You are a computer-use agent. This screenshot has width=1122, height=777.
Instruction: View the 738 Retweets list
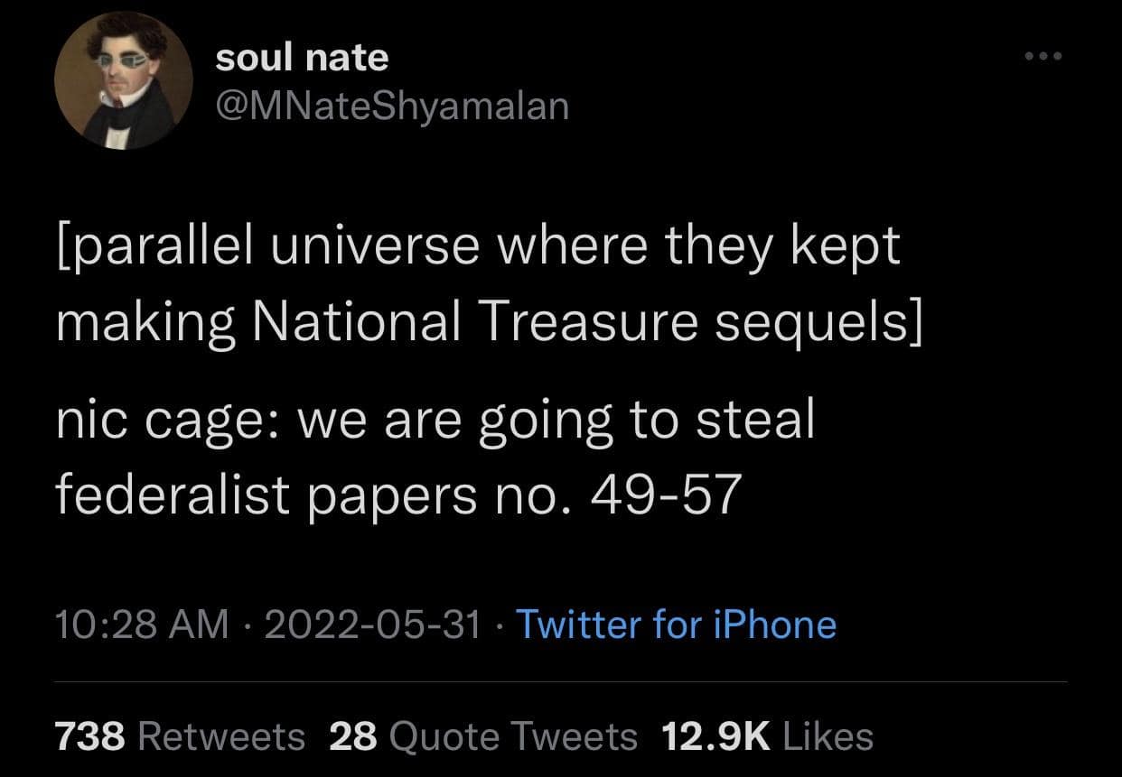[180, 736]
